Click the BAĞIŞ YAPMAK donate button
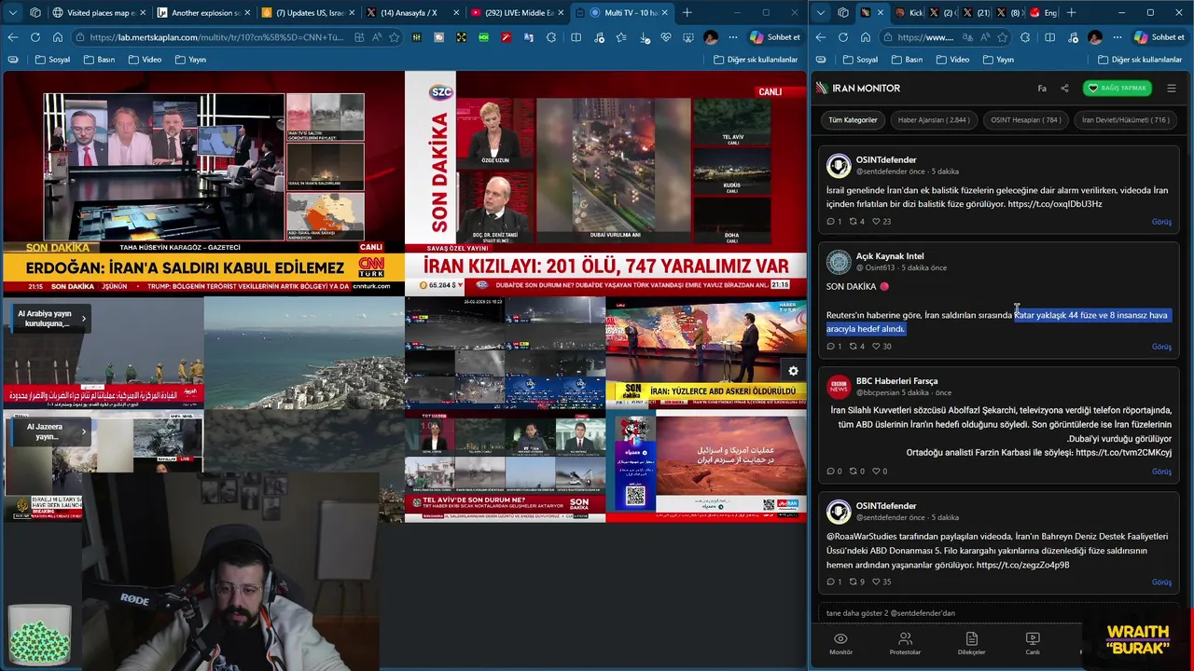The image size is (1194, 671). click(1118, 89)
